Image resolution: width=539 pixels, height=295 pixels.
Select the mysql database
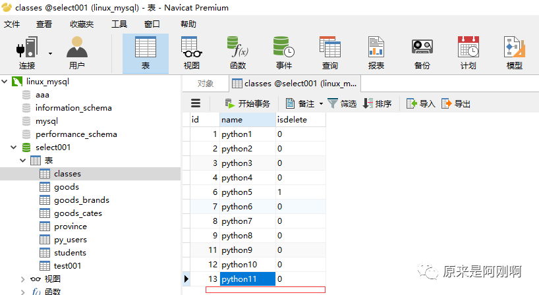click(x=47, y=121)
